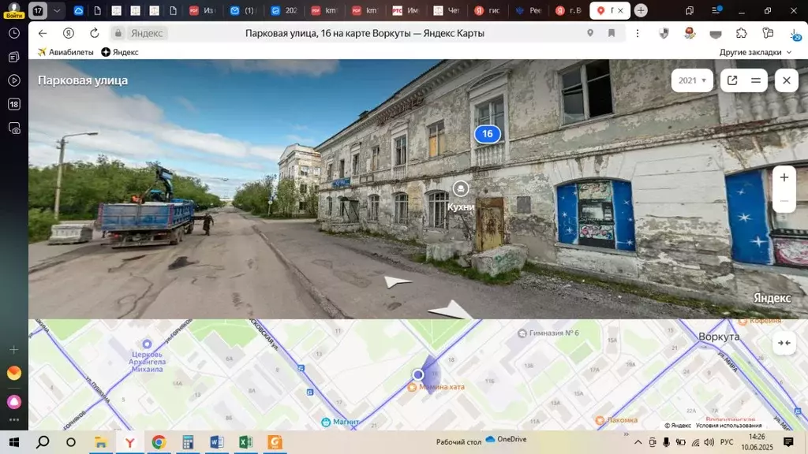The width and height of the screenshot is (808, 454).
Task: Open File Explorer from the taskbar
Action: pyautogui.click(x=100, y=442)
